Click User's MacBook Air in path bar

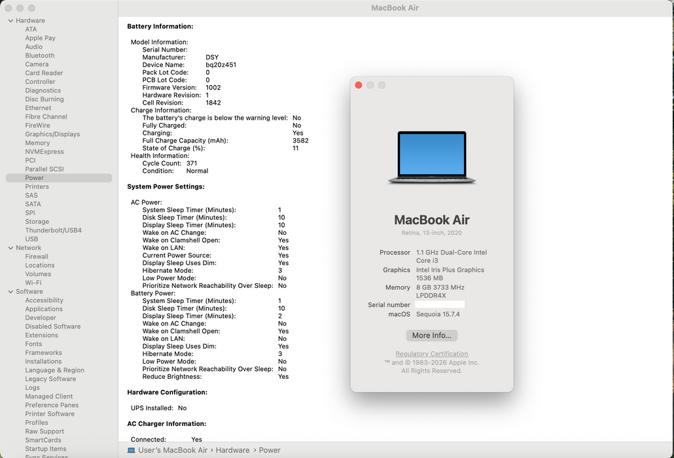(173, 450)
